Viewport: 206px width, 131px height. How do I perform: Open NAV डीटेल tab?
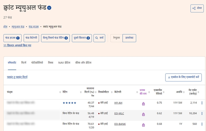[64, 63]
